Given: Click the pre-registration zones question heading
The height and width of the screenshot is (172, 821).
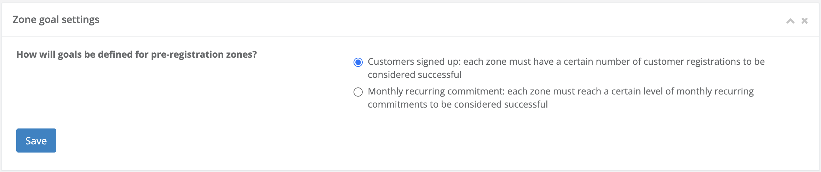Looking at the screenshot, I should click(137, 55).
